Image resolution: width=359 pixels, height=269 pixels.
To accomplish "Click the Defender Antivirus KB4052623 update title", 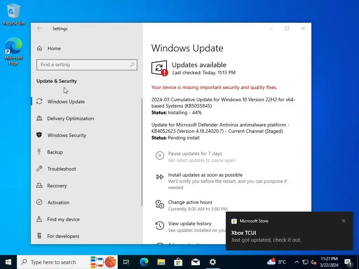I will point(220,128).
